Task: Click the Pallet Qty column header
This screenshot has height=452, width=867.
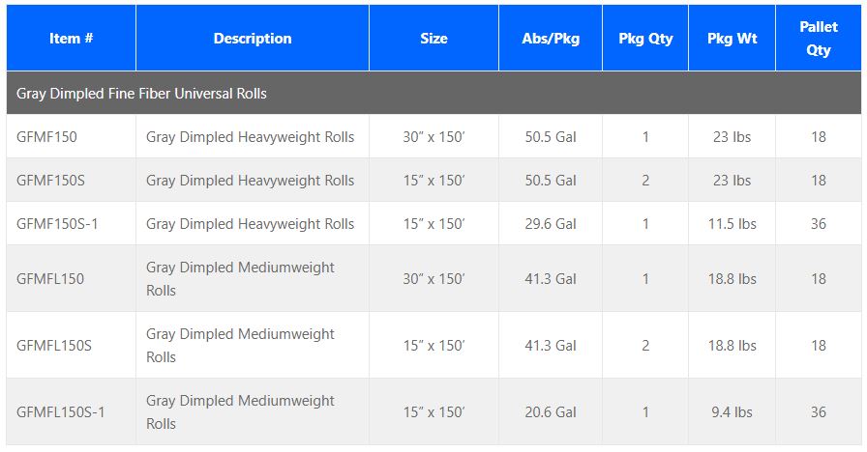Action: pyautogui.click(x=819, y=39)
